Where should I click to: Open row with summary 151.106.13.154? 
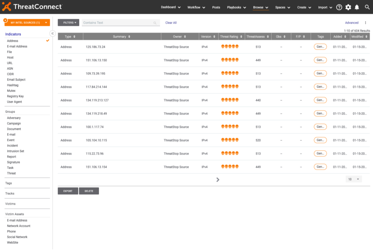click(214, 167)
